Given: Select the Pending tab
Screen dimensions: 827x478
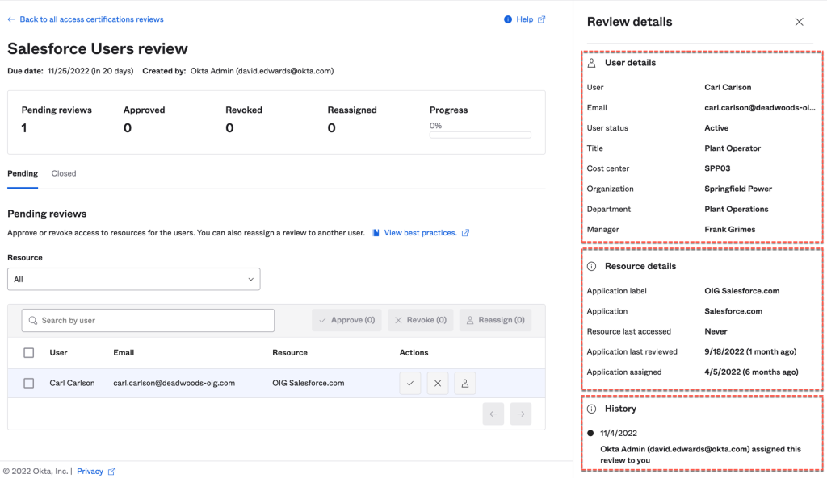Looking at the screenshot, I should click(x=23, y=173).
